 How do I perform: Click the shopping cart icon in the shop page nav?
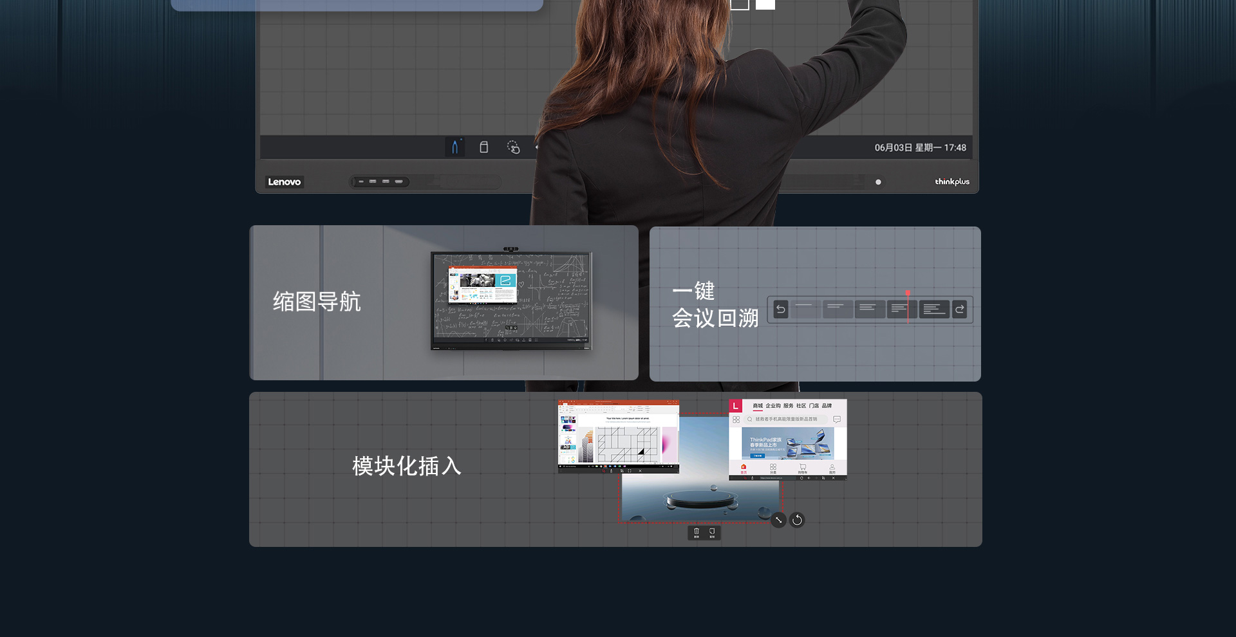(x=803, y=468)
